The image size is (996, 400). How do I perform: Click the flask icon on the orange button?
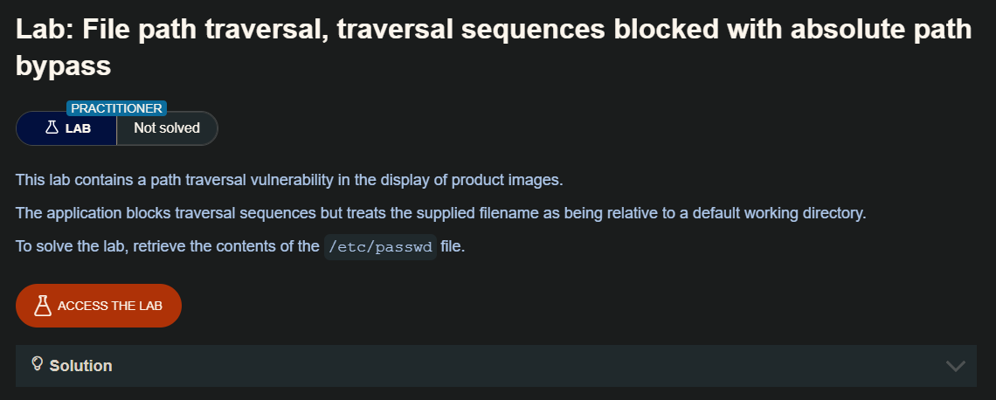click(42, 306)
